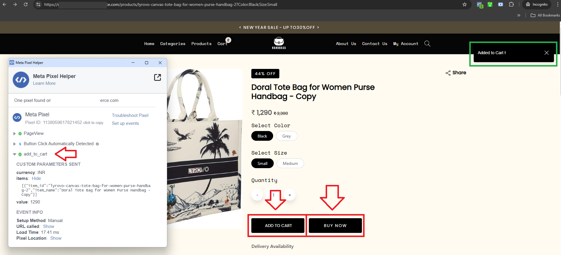Image resolution: width=561 pixels, height=255 pixels.
Task: Click the Handbags store logo
Action: (279, 43)
